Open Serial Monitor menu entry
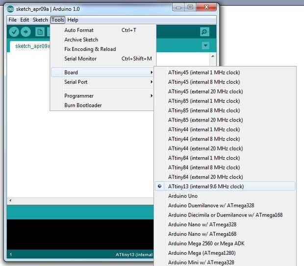This screenshot has height=266, width=304. (103, 59)
